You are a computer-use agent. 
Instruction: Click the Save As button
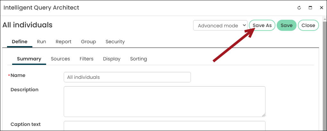[x=262, y=25]
